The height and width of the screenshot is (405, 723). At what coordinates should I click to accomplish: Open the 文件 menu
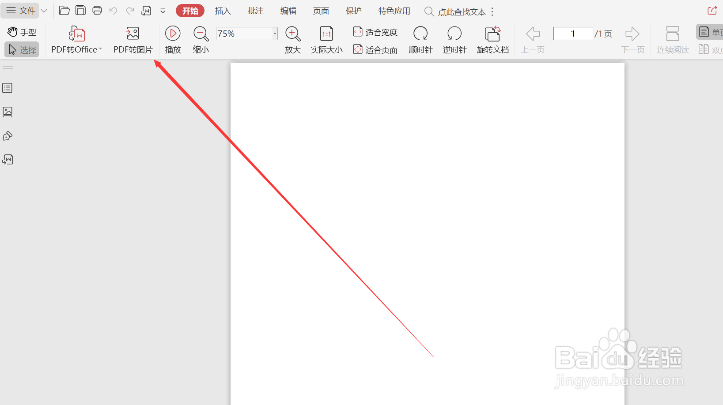[x=20, y=11]
